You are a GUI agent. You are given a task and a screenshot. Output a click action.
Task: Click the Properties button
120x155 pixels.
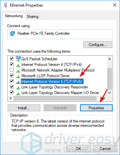tap(96, 108)
